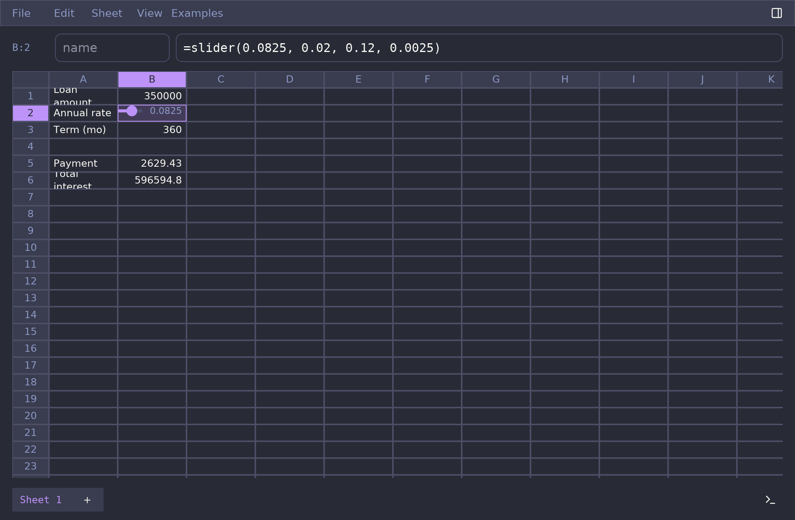
Task: Select column J header
Action: tap(703, 80)
